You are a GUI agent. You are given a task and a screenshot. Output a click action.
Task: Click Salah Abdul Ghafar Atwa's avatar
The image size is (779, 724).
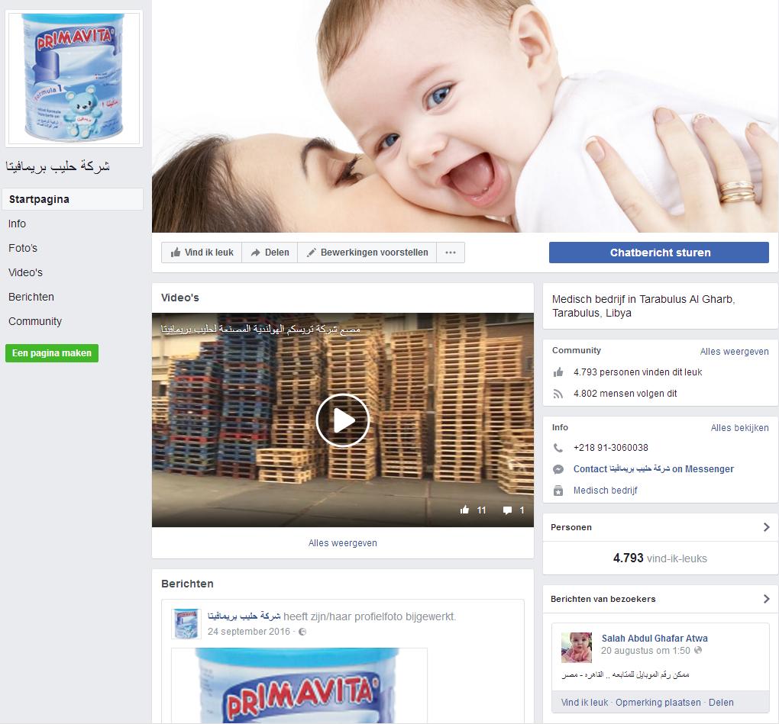[x=577, y=648]
